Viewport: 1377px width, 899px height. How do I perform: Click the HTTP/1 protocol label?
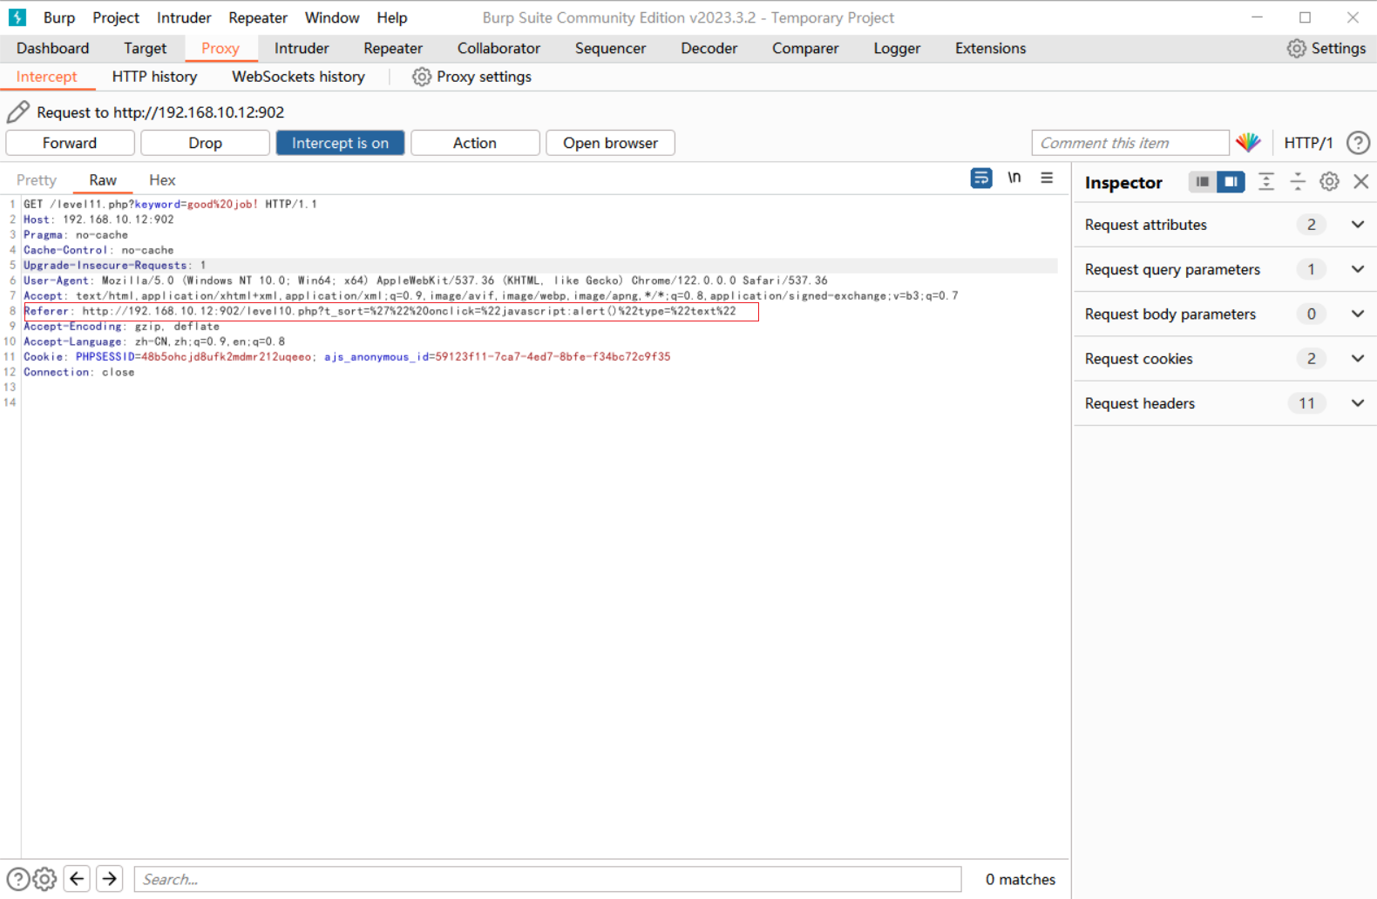point(1308,143)
